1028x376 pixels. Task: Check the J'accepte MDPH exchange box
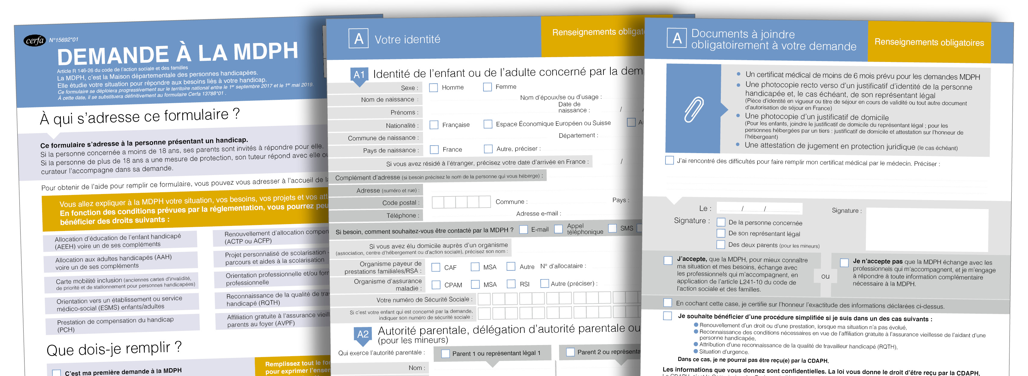(668, 260)
